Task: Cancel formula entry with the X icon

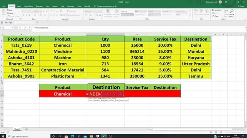Action: tap(20, 28)
